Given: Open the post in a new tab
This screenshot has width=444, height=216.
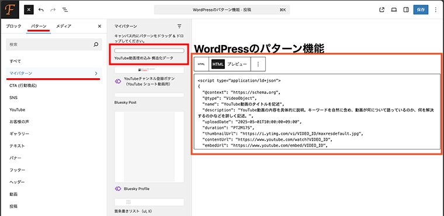Looking at the screenshot, I should (381, 9).
